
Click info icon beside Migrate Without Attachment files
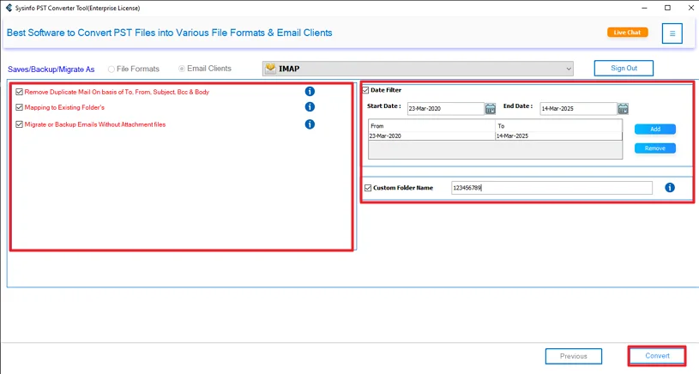[310, 124]
